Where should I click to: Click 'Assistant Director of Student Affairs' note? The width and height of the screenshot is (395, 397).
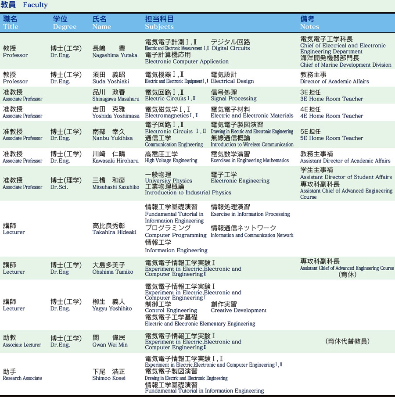346,177
